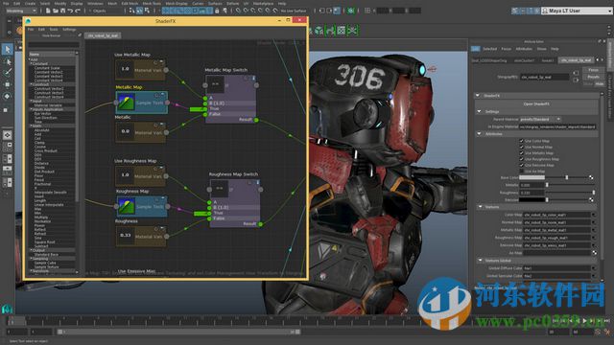Click the open scene folder icon

(x=56, y=11)
